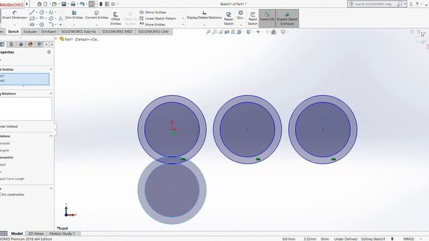Open the Trim Entities dropdown arrow
Screen dimensions: 429x241
point(74,25)
